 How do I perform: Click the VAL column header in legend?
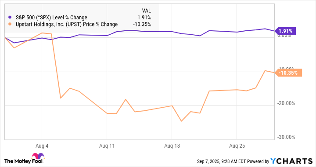pos(146,11)
